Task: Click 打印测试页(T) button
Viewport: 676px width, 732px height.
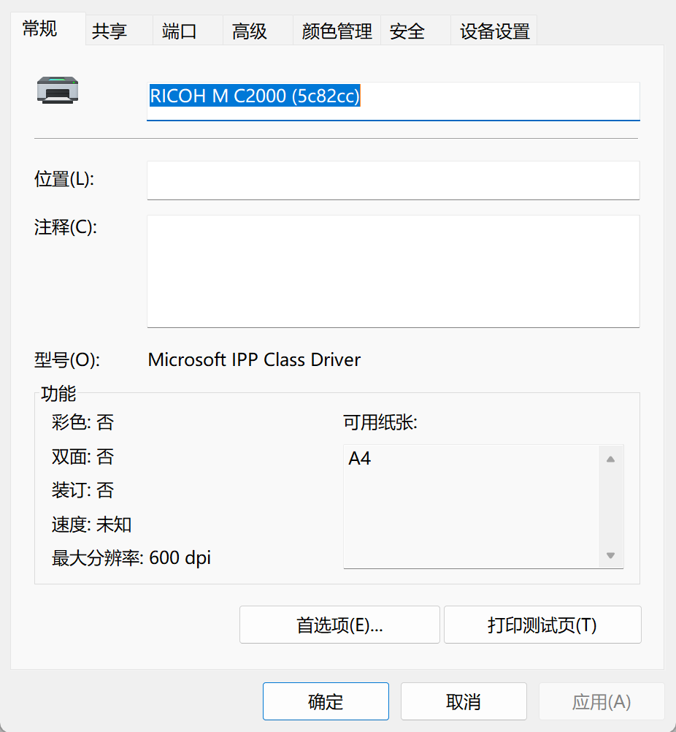Action: (x=542, y=625)
